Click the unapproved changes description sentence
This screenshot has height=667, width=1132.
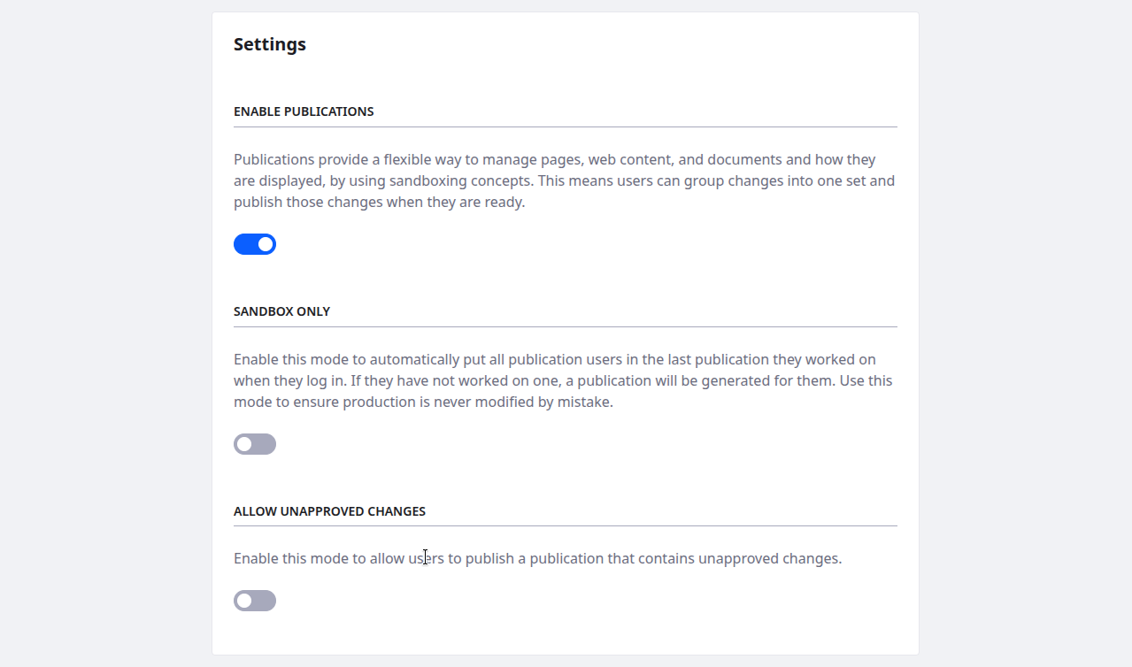(537, 559)
